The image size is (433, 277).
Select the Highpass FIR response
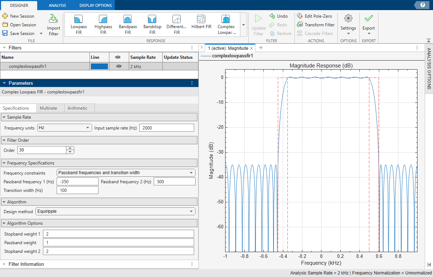tap(103, 25)
